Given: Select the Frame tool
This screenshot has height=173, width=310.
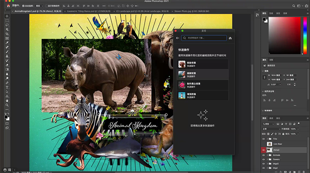Looking at the screenshot, I should click(7, 38).
